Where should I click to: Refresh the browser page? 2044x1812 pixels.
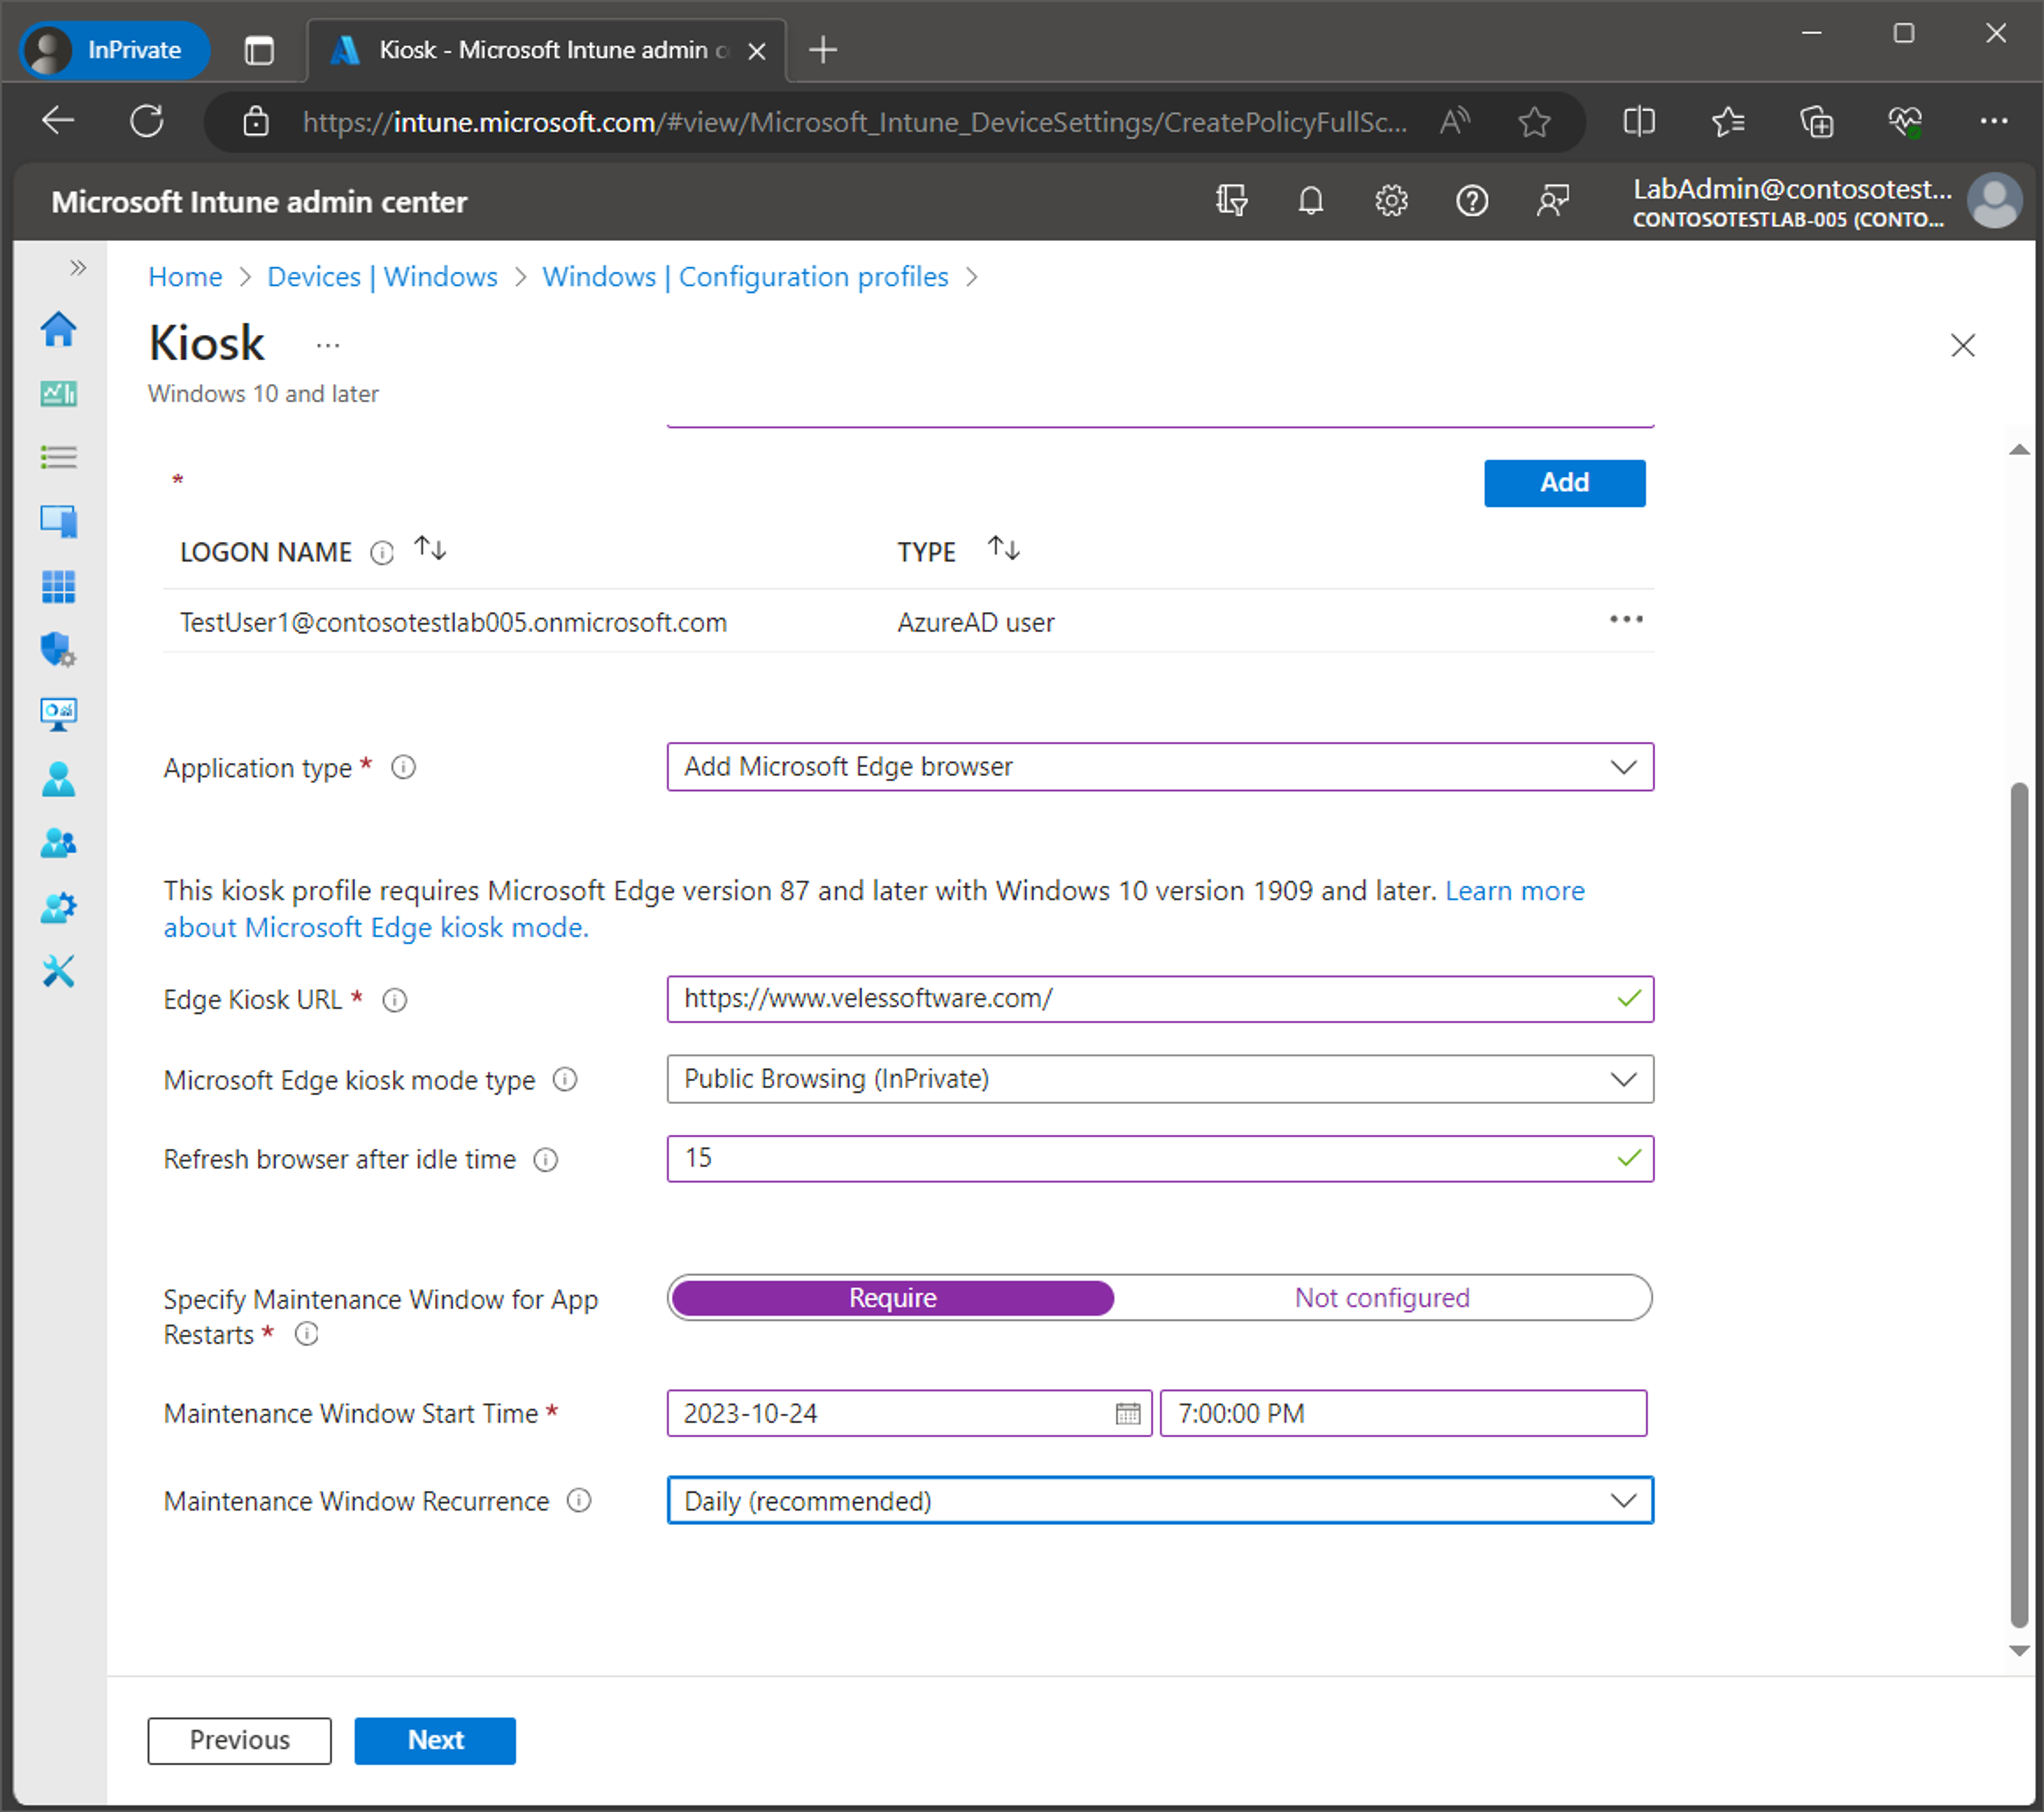147,121
